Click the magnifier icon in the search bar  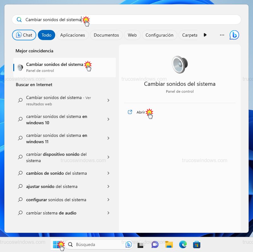pos(19,19)
